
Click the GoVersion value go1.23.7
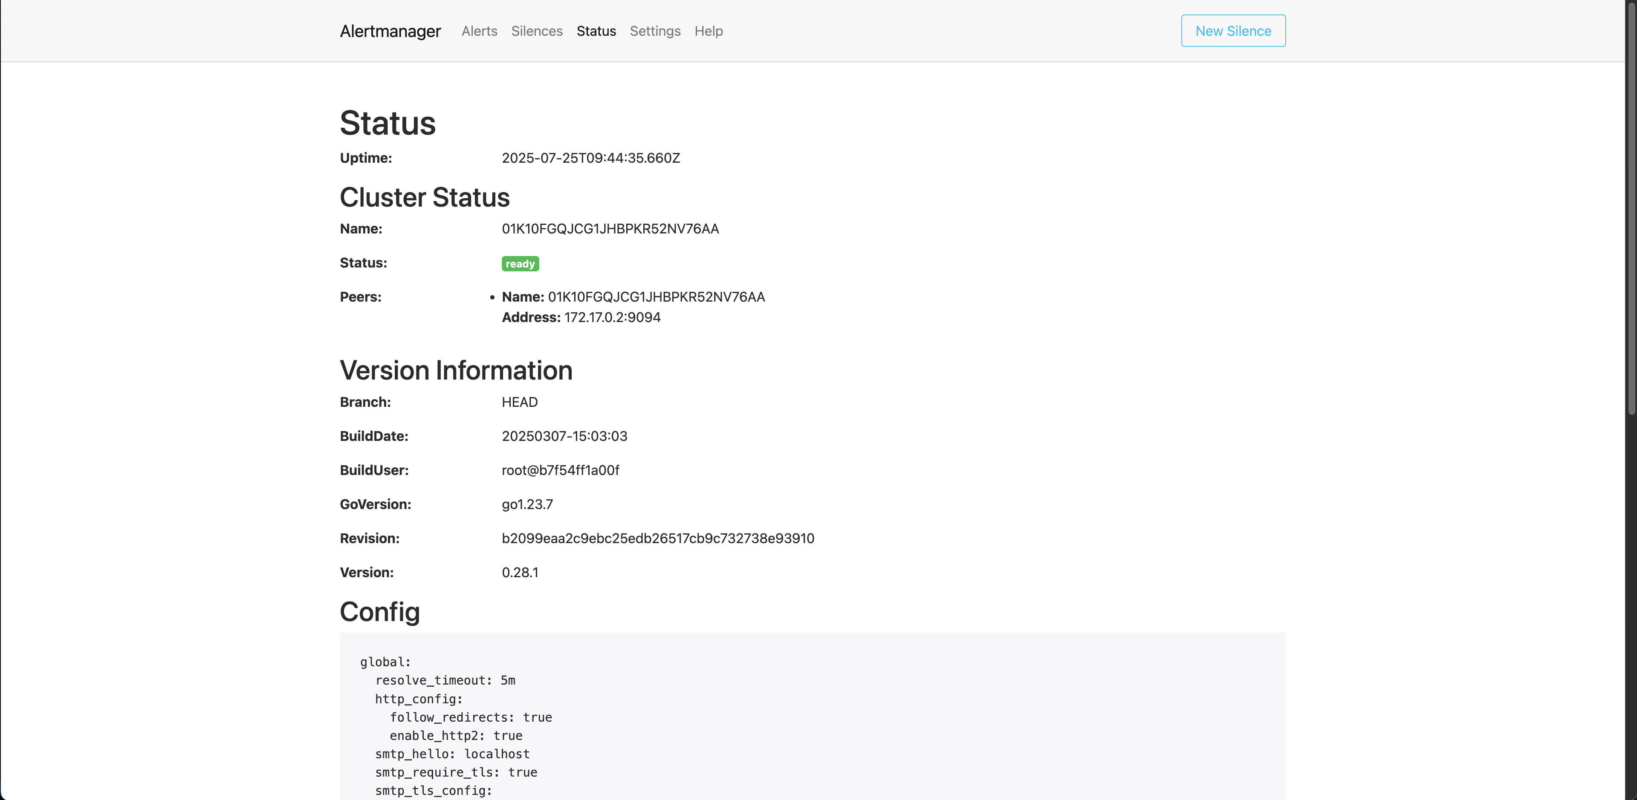coord(527,504)
